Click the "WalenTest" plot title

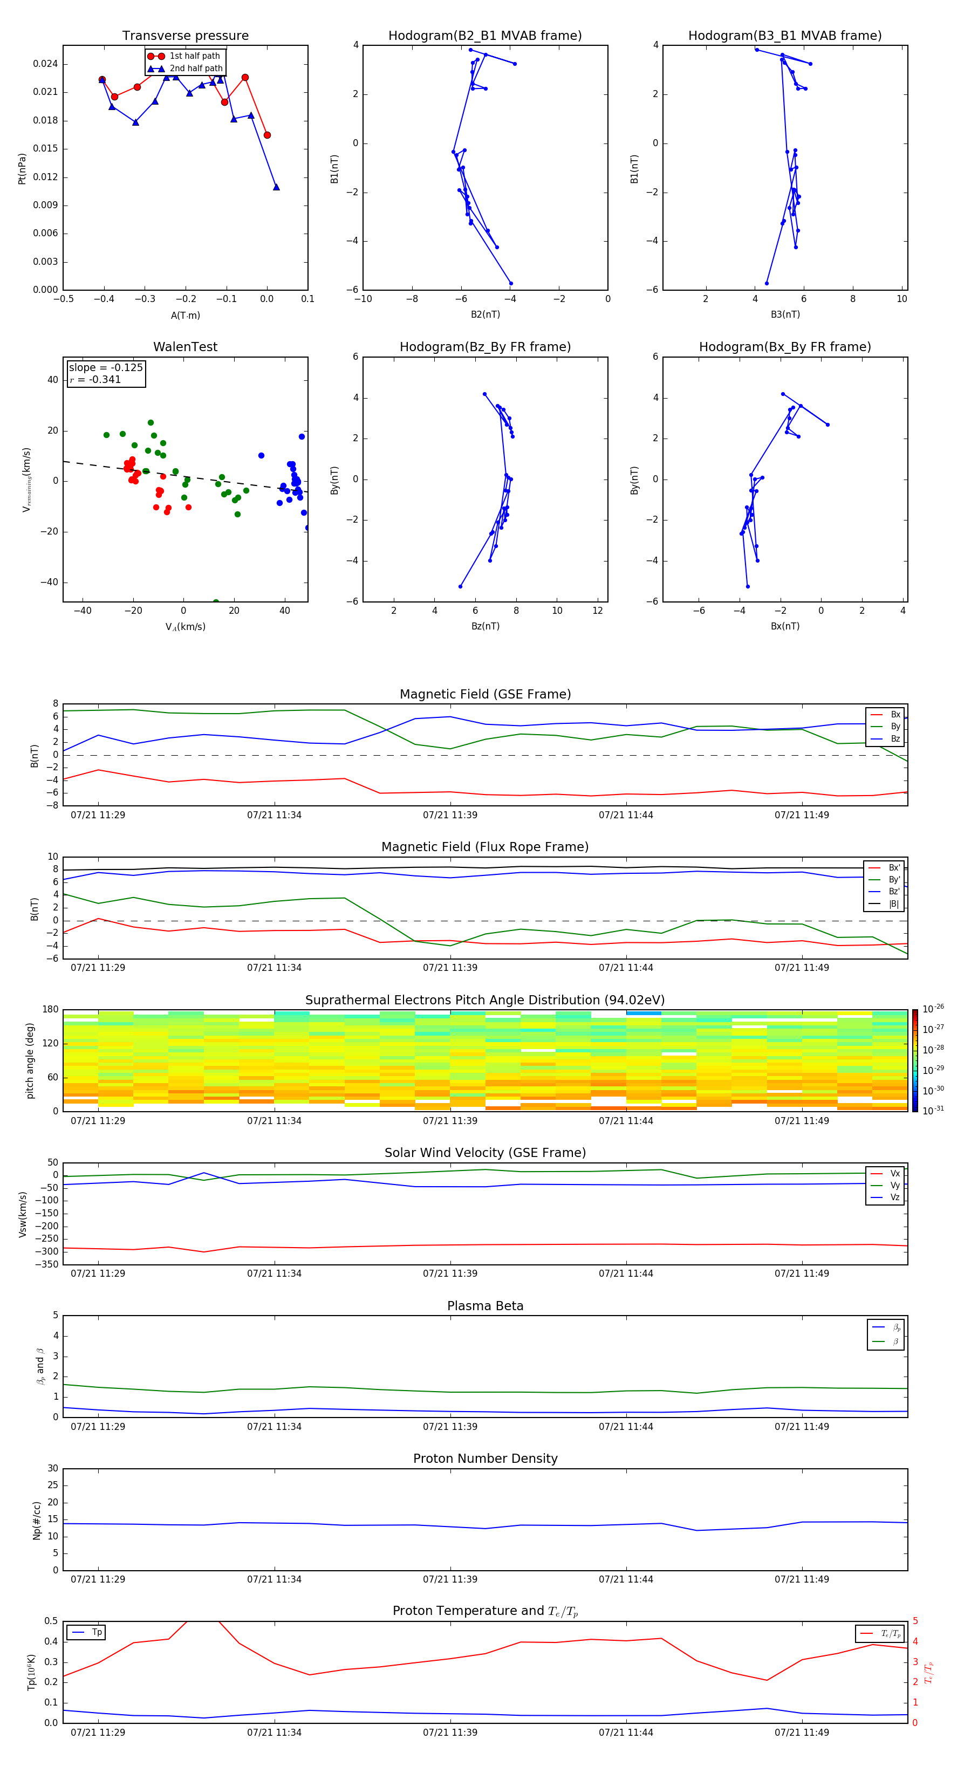pos(185,347)
